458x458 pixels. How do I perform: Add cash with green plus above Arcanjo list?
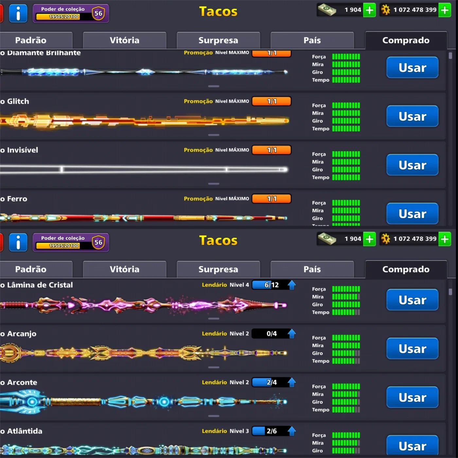(x=370, y=239)
